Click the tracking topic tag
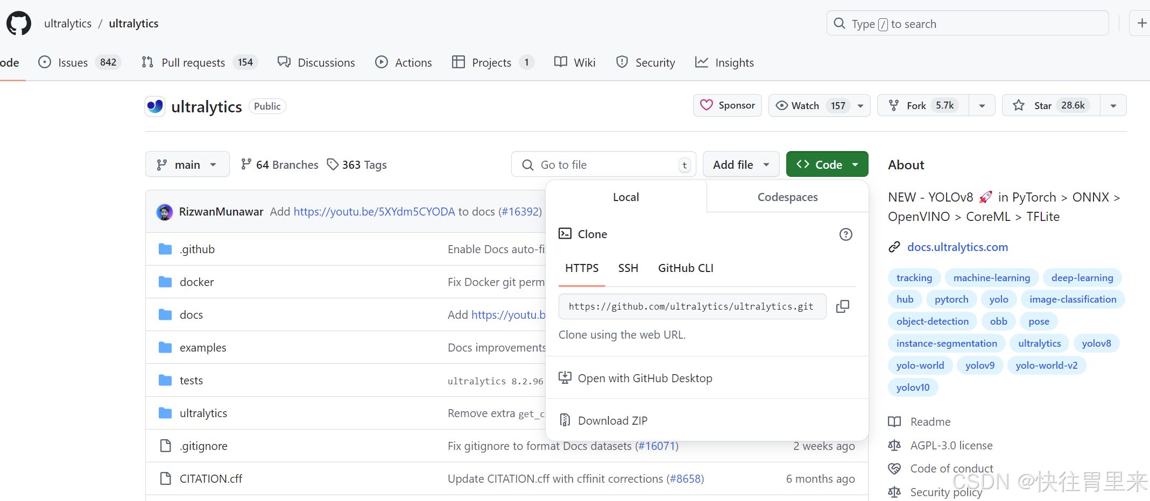1150x501 pixels. 914,278
